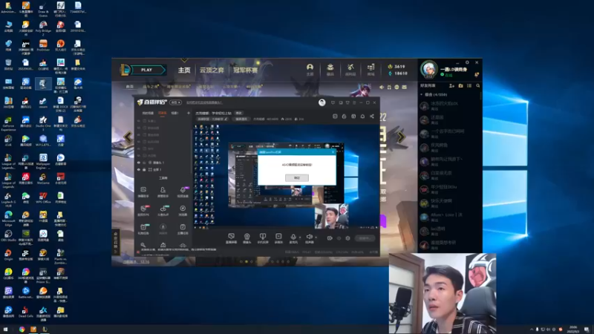This screenshot has width=594, height=334.
Task: Select the Wallpaper Engine desktop shortcut
Action: (43, 161)
